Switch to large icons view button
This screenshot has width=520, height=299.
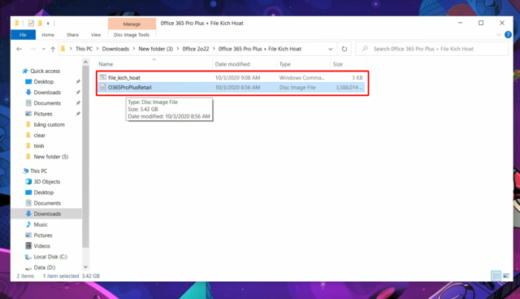pyautogui.click(x=506, y=275)
